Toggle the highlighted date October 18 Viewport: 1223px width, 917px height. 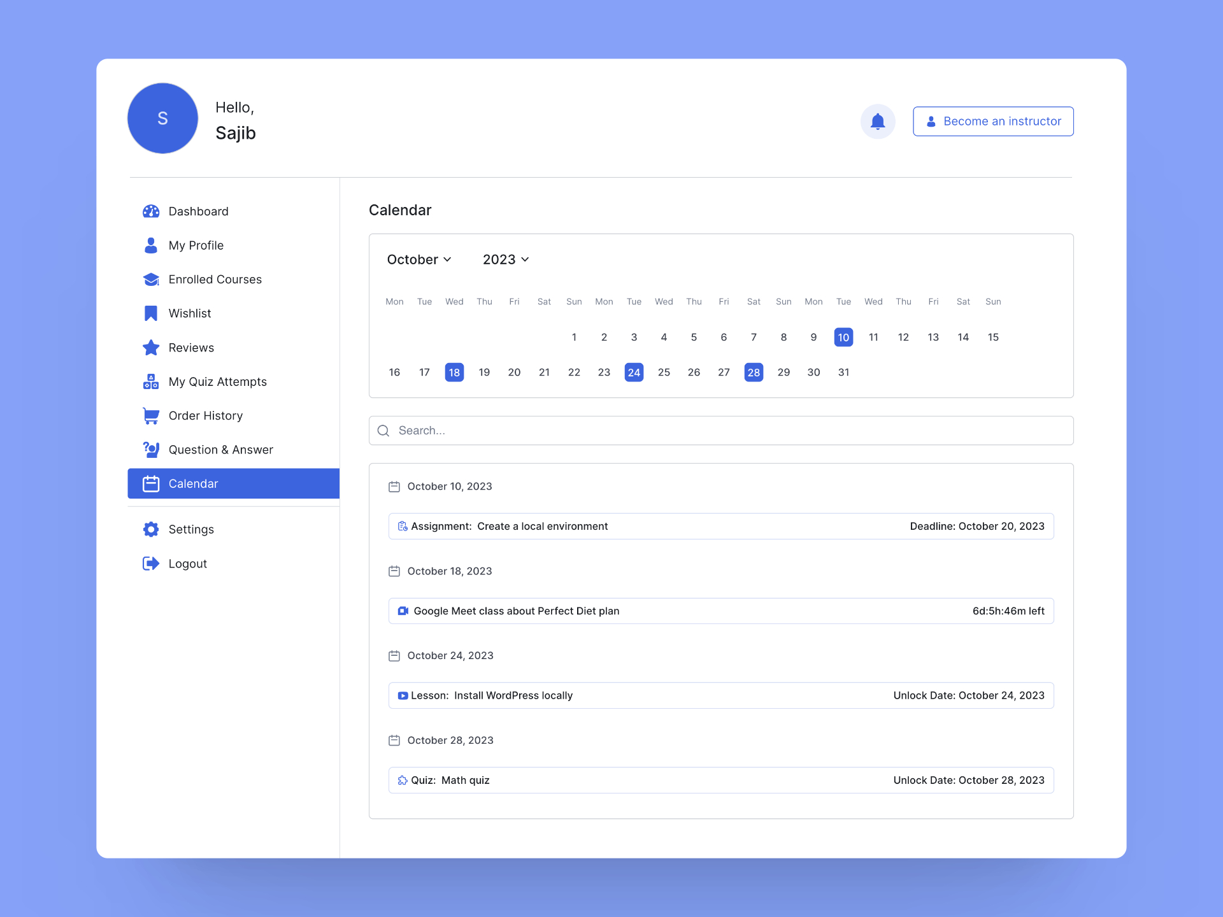point(454,372)
